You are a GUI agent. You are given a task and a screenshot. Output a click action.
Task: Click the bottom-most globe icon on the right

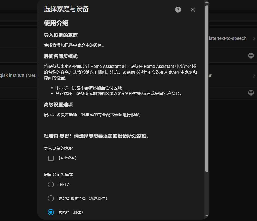pyautogui.click(x=251, y=93)
